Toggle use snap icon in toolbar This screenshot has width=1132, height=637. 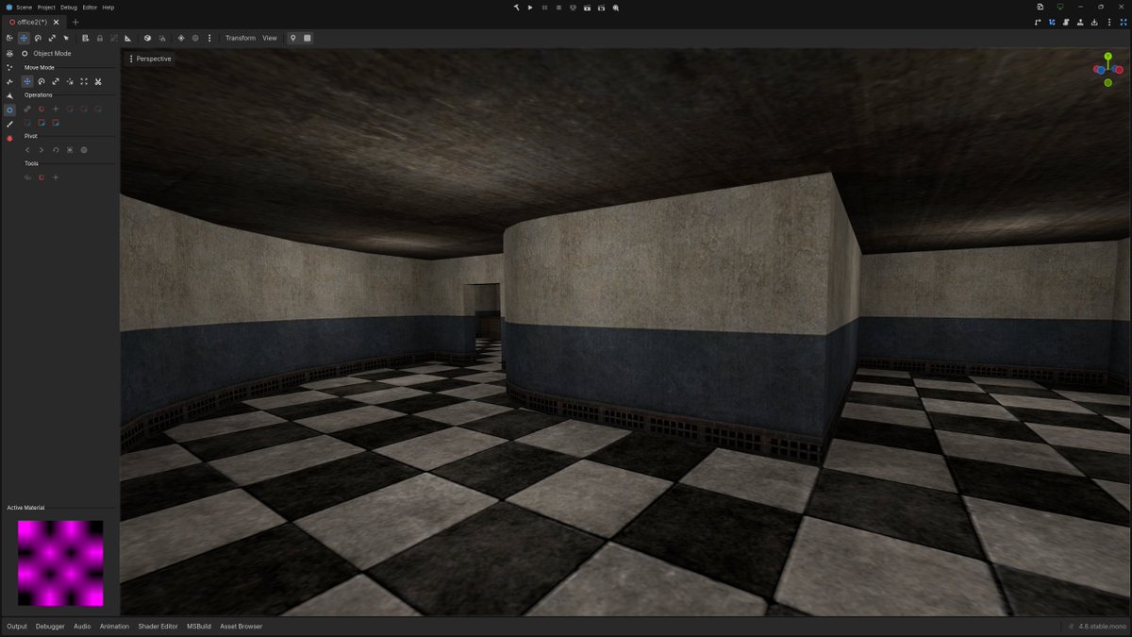click(162, 38)
